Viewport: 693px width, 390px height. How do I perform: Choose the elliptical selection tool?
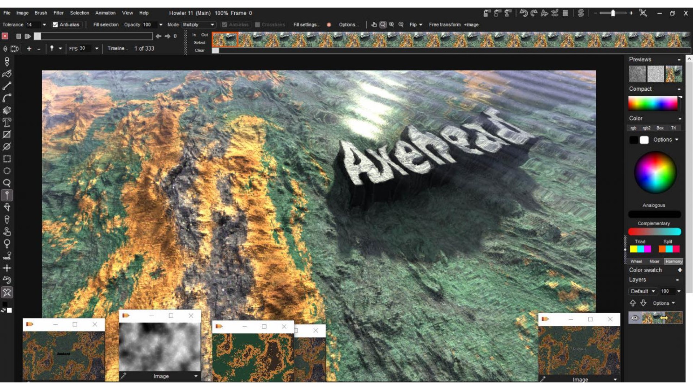pos(7,171)
